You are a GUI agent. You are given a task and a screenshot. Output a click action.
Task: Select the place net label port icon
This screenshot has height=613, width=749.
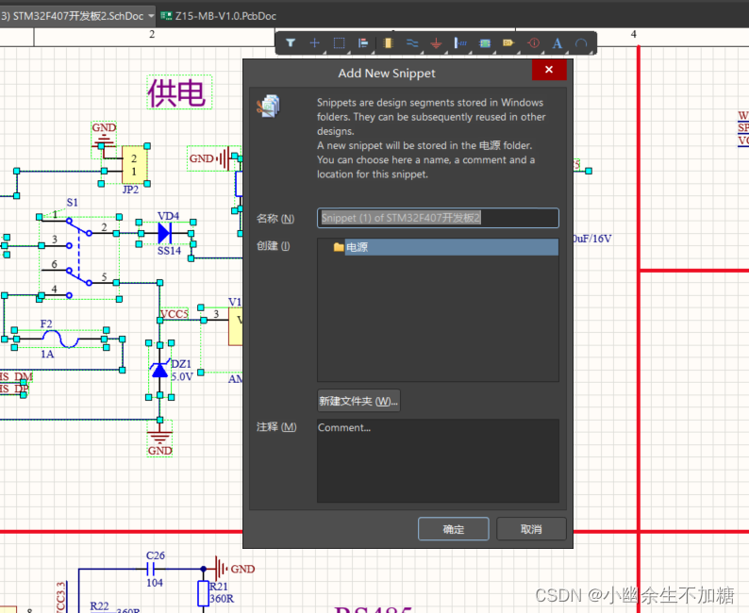(x=508, y=43)
